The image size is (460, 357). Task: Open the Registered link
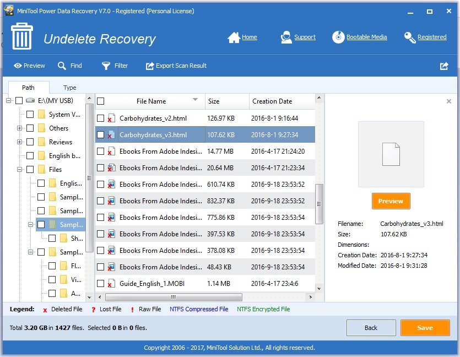pyautogui.click(x=432, y=37)
